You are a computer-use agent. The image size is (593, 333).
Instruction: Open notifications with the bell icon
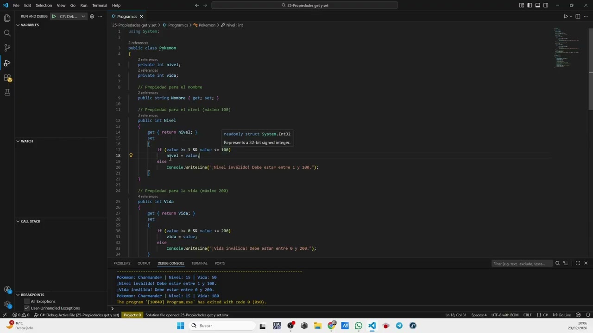coord(588,315)
